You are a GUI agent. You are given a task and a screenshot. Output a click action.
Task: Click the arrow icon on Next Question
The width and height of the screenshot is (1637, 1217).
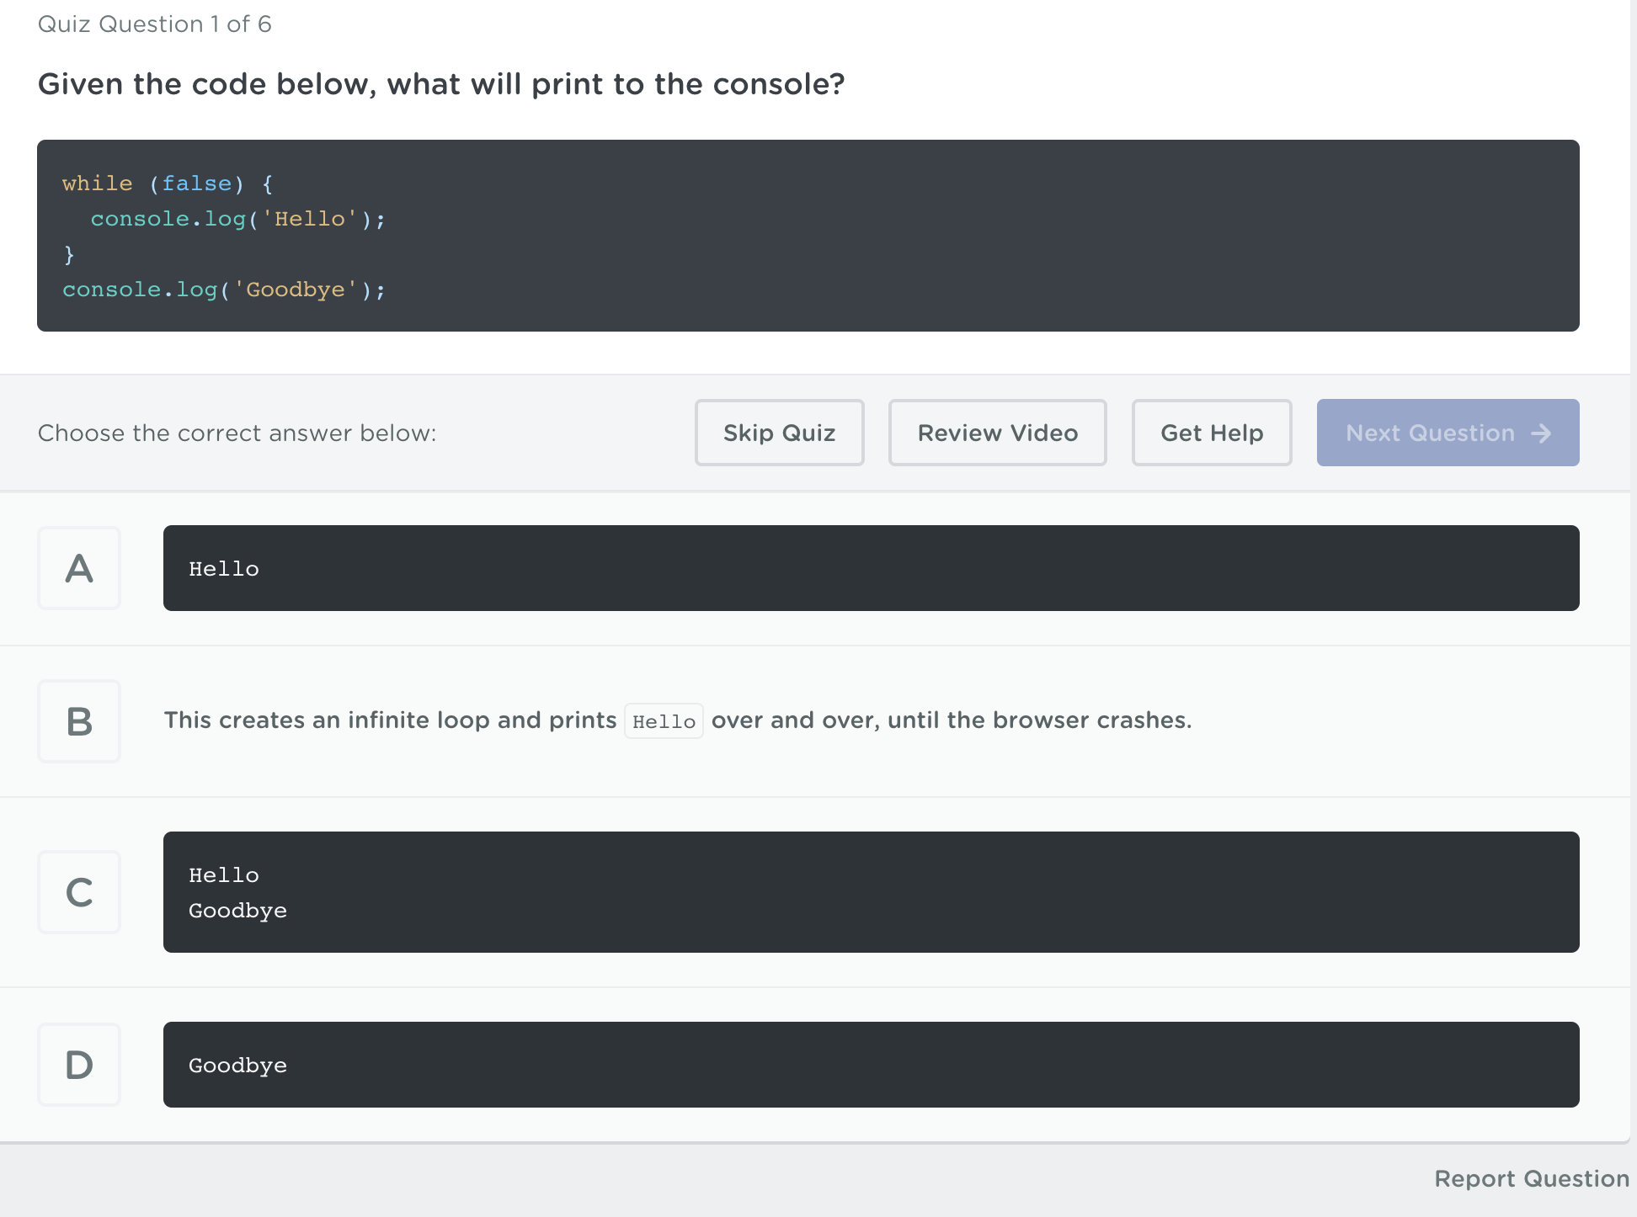pyautogui.click(x=1541, y=433)
